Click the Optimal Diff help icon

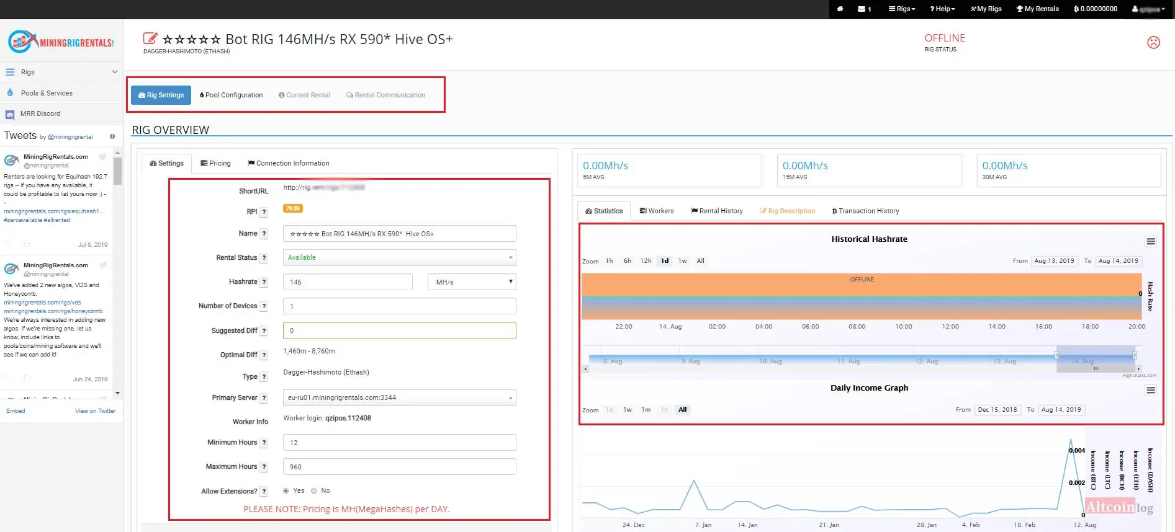(x=264, y=355)
